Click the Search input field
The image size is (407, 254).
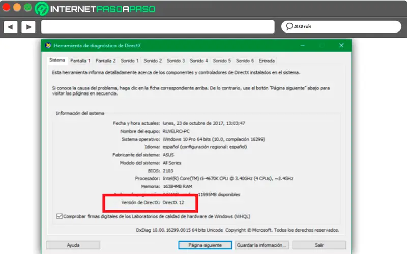point(341,27)
